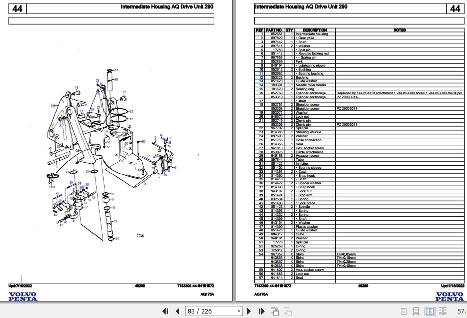Click the DESCRIPTION column header
This screenshot has width=467, height=318.
315,30
